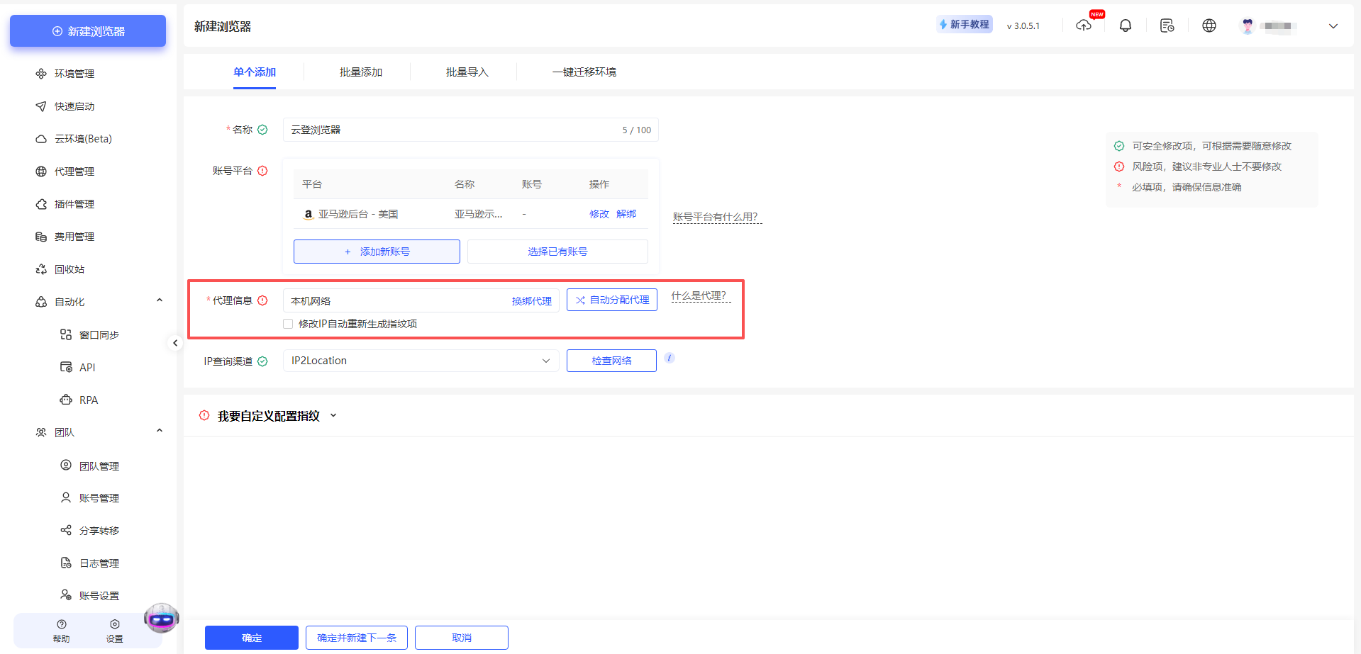1361x654 pixels.
Task: Open the notification bell icon
Action: pyautogui.click(x=1125, y=25)
